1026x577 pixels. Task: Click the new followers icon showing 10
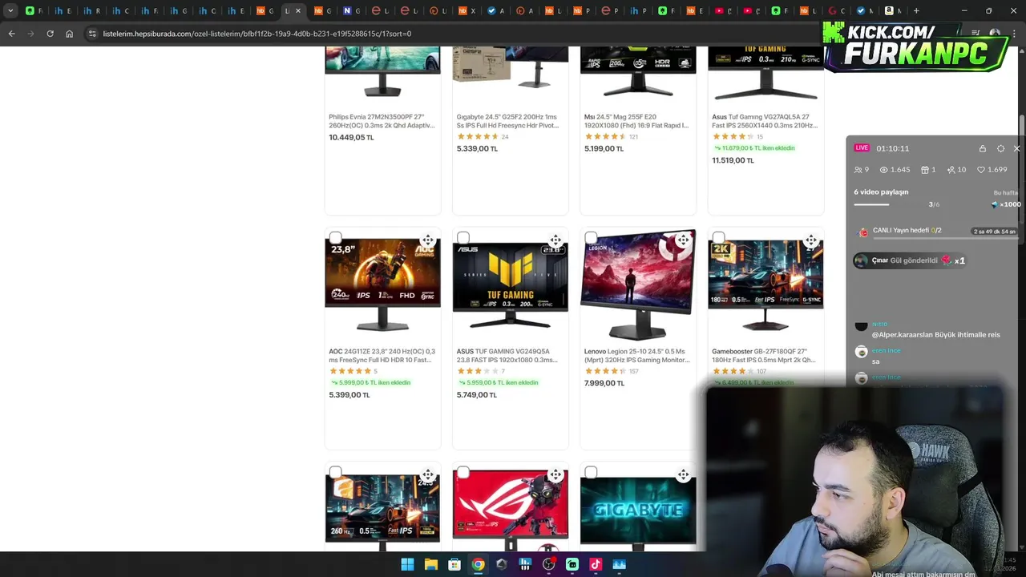click(951, 170)
